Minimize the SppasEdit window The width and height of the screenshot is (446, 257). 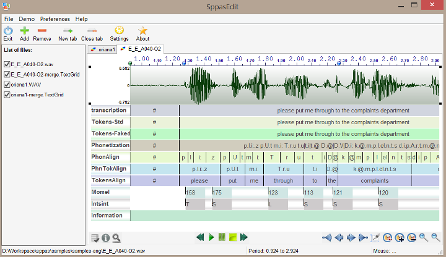(x=401, y=6)
